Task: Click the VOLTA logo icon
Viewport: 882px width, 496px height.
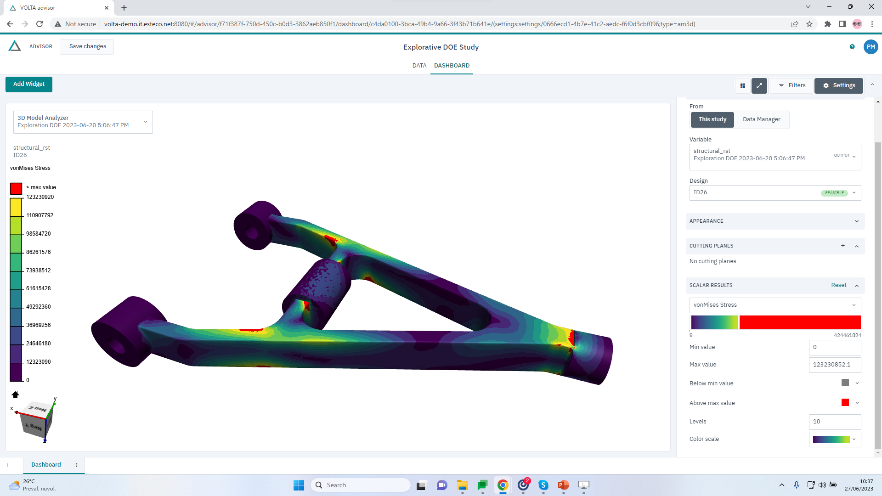Action: pos(15,46)
